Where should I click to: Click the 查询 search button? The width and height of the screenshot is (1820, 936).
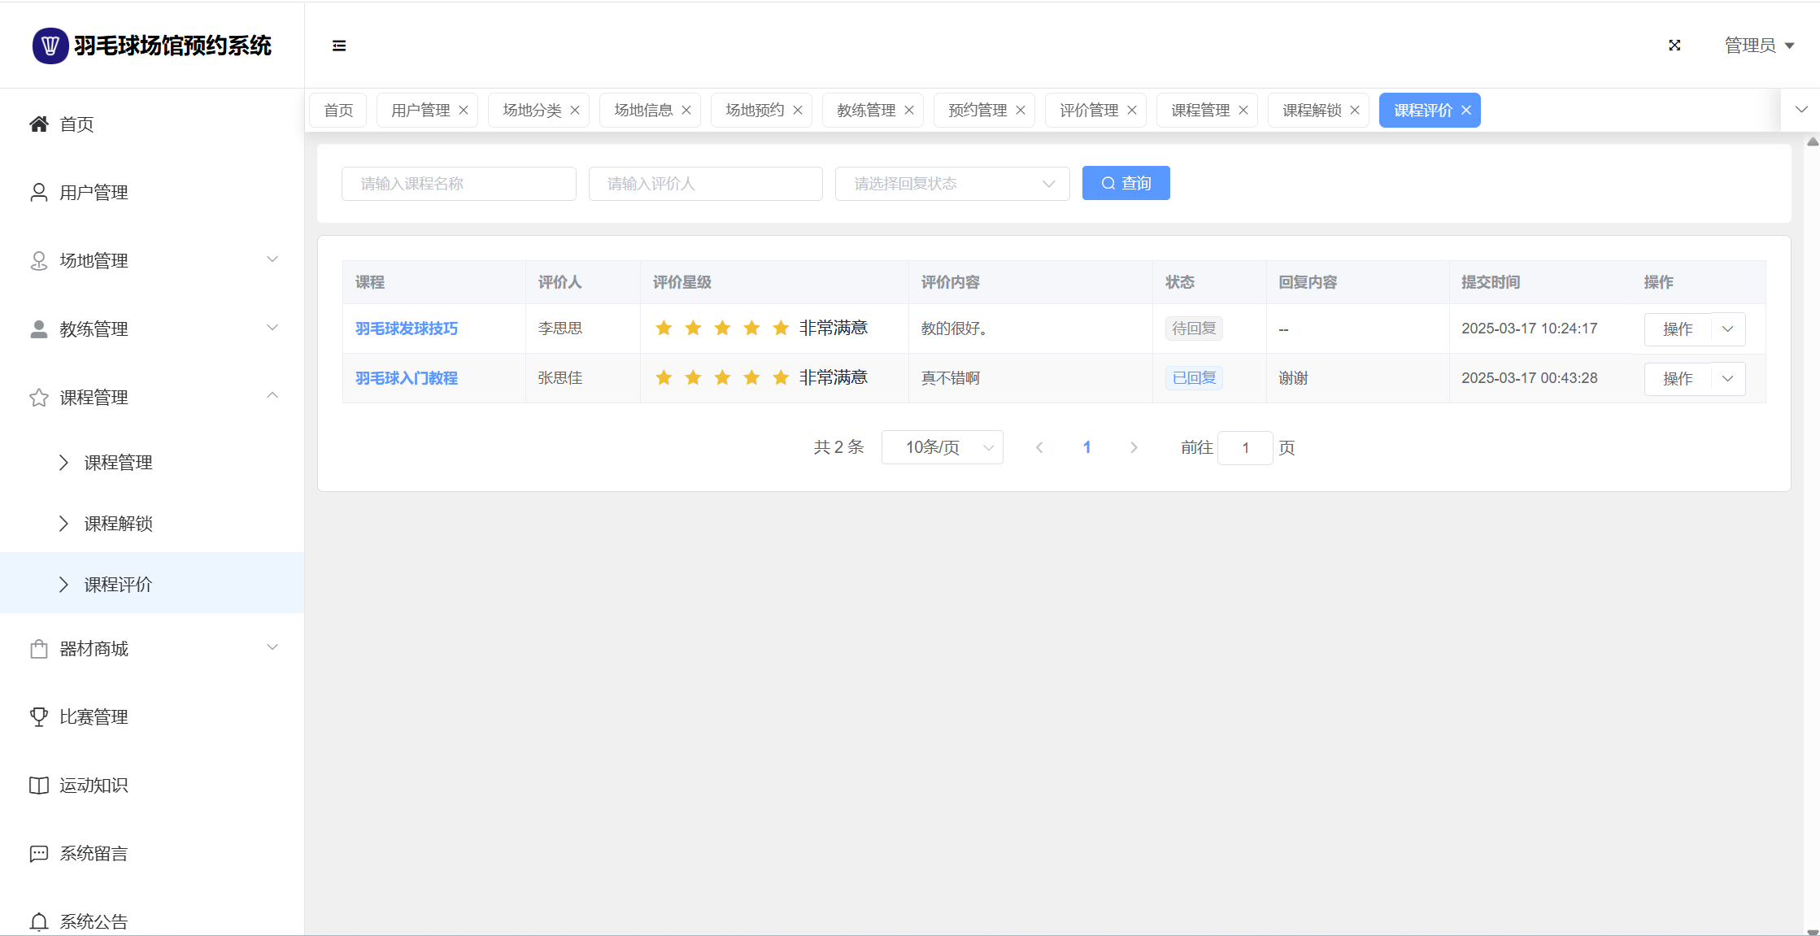[x=1126, y=184]
